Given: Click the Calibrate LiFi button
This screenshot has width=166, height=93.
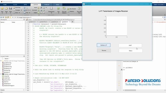Looking at the screenshot, I should click(x=103, y=45).
